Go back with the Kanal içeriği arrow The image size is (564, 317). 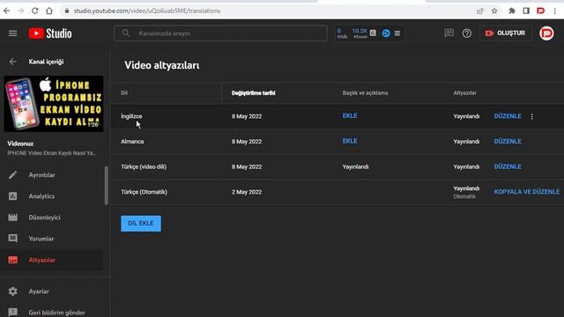click(x=12, y=62)
